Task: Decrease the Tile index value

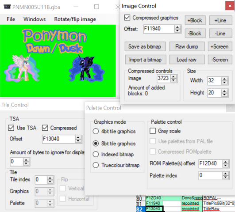Action: click(x=50, y=182)
